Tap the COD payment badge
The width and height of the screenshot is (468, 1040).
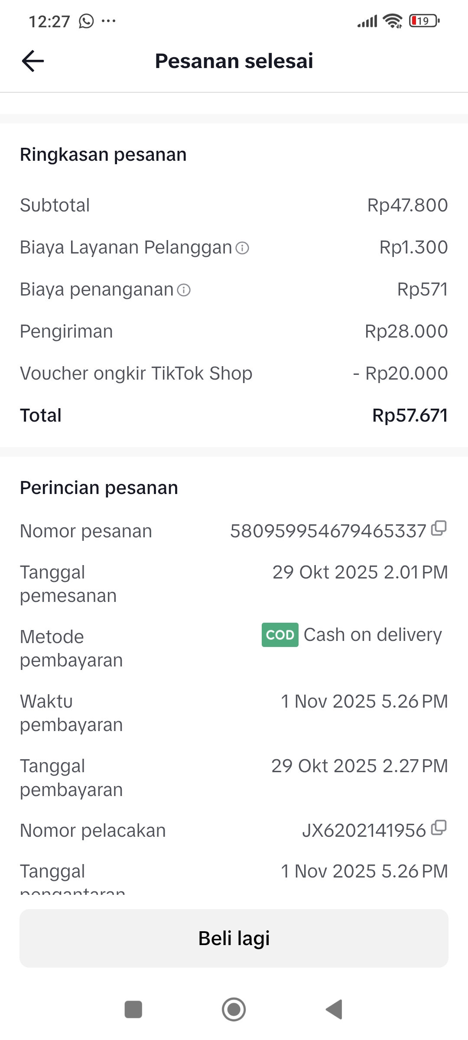[280, 635]
